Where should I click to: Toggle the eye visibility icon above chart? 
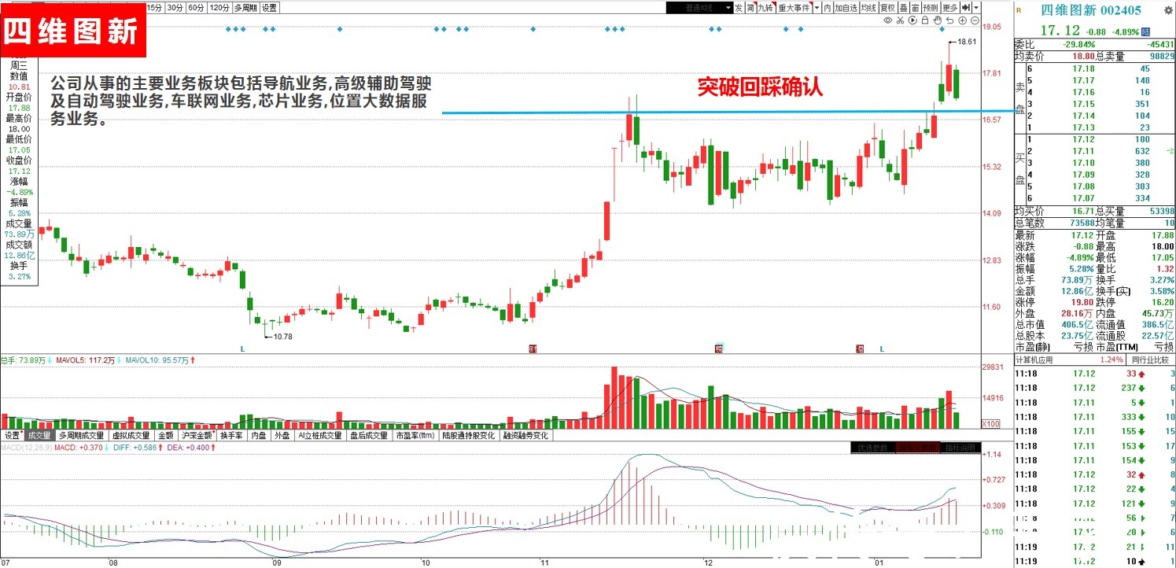tap(888, 20)
